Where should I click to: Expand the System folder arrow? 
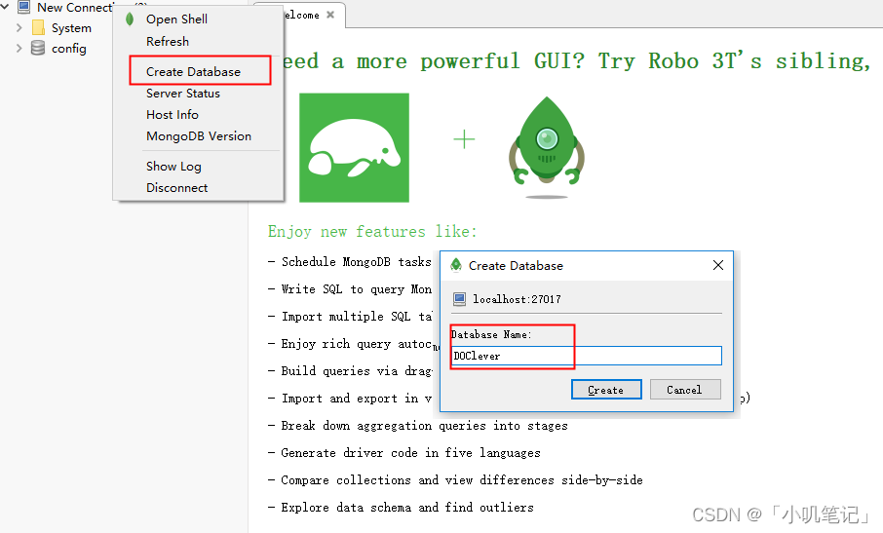coord(19,27)
